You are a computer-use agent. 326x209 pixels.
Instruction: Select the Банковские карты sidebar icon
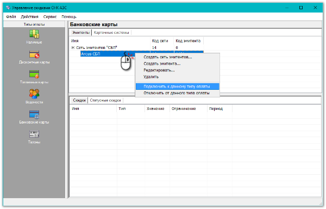pyautogui.click(x=34, y=114)
